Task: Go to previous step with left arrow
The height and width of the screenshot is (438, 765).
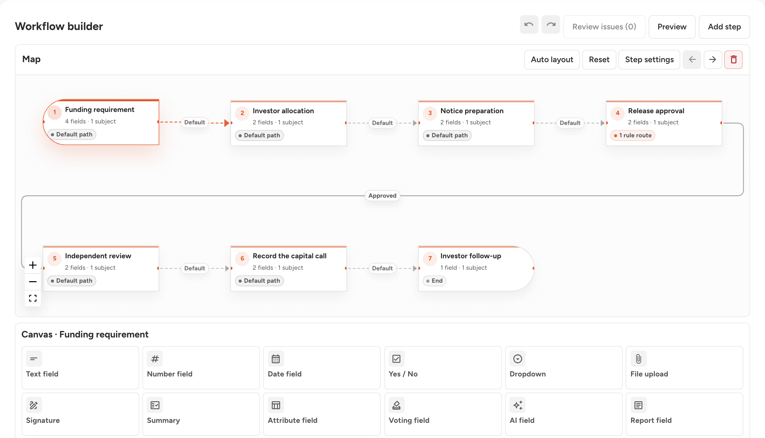Action: click(x=692, y=60)
